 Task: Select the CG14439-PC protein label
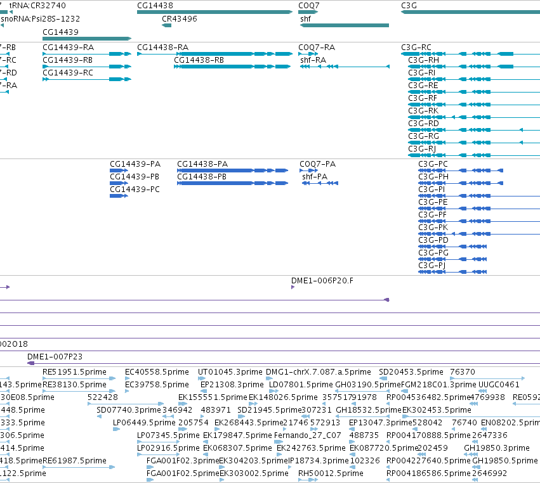[135, 190]
